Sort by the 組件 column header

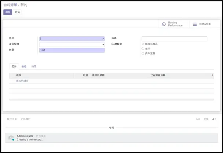(19, 75)
